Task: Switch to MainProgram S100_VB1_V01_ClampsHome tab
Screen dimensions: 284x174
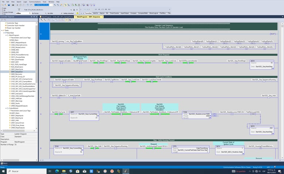Action: (x=57, y=17)
